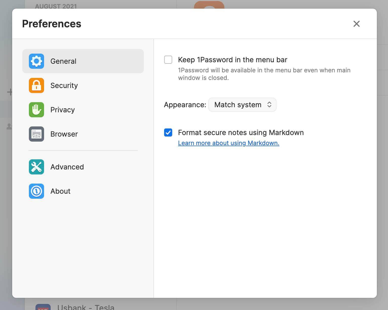Screen dimensions: 388x310
Task: Close the Preferences dialog
Action: point(357,24)
